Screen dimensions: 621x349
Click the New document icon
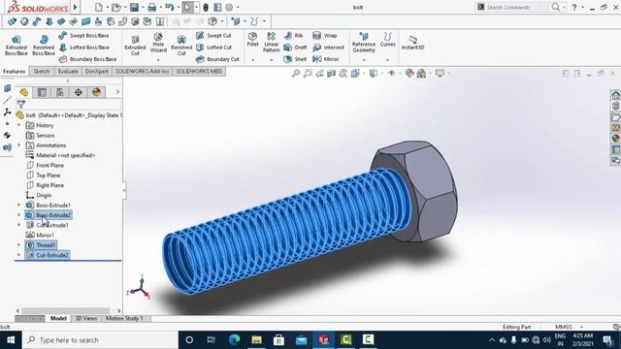[99, 7]
